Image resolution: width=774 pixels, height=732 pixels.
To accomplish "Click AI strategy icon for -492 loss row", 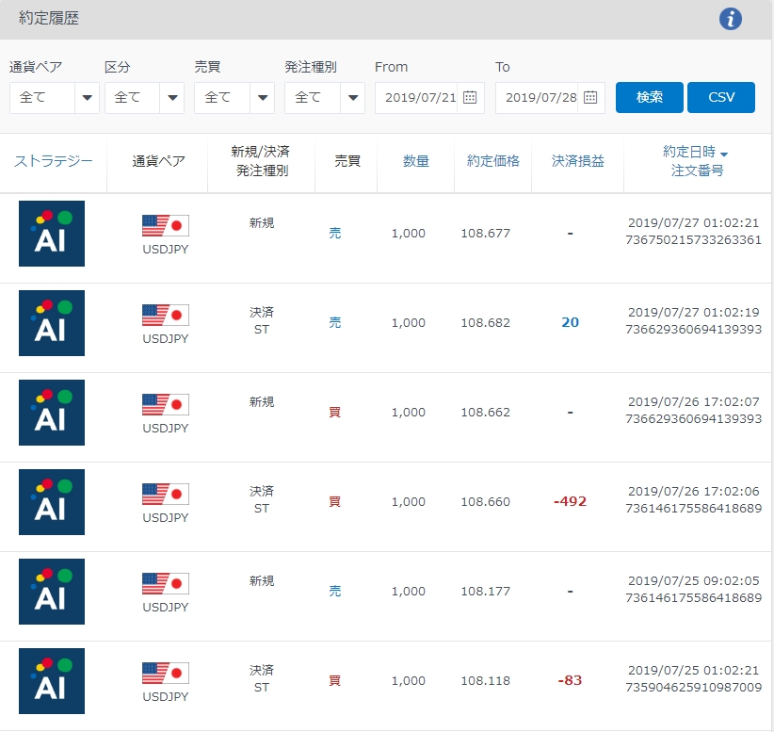I will 52,502.
